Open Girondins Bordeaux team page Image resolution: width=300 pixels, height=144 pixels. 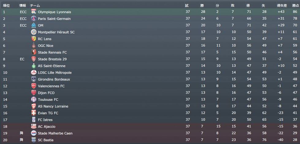(x=54, y=79)
